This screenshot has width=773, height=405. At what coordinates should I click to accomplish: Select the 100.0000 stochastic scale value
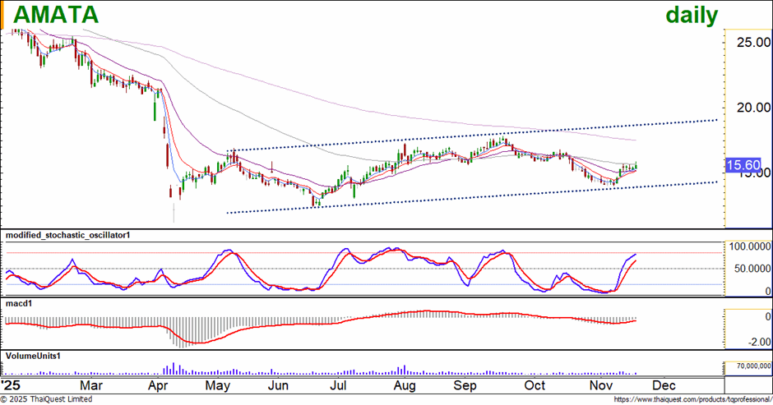click(x=748, y=246)
